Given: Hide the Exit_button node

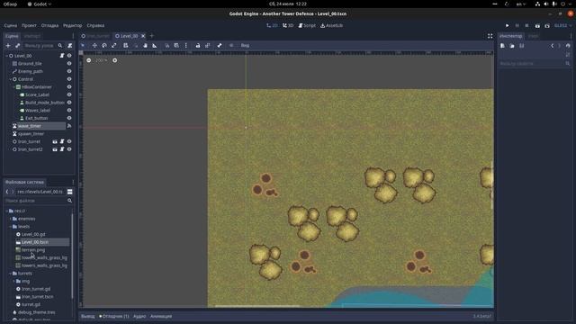Looking at the screenshot, I should coord(69,118).
